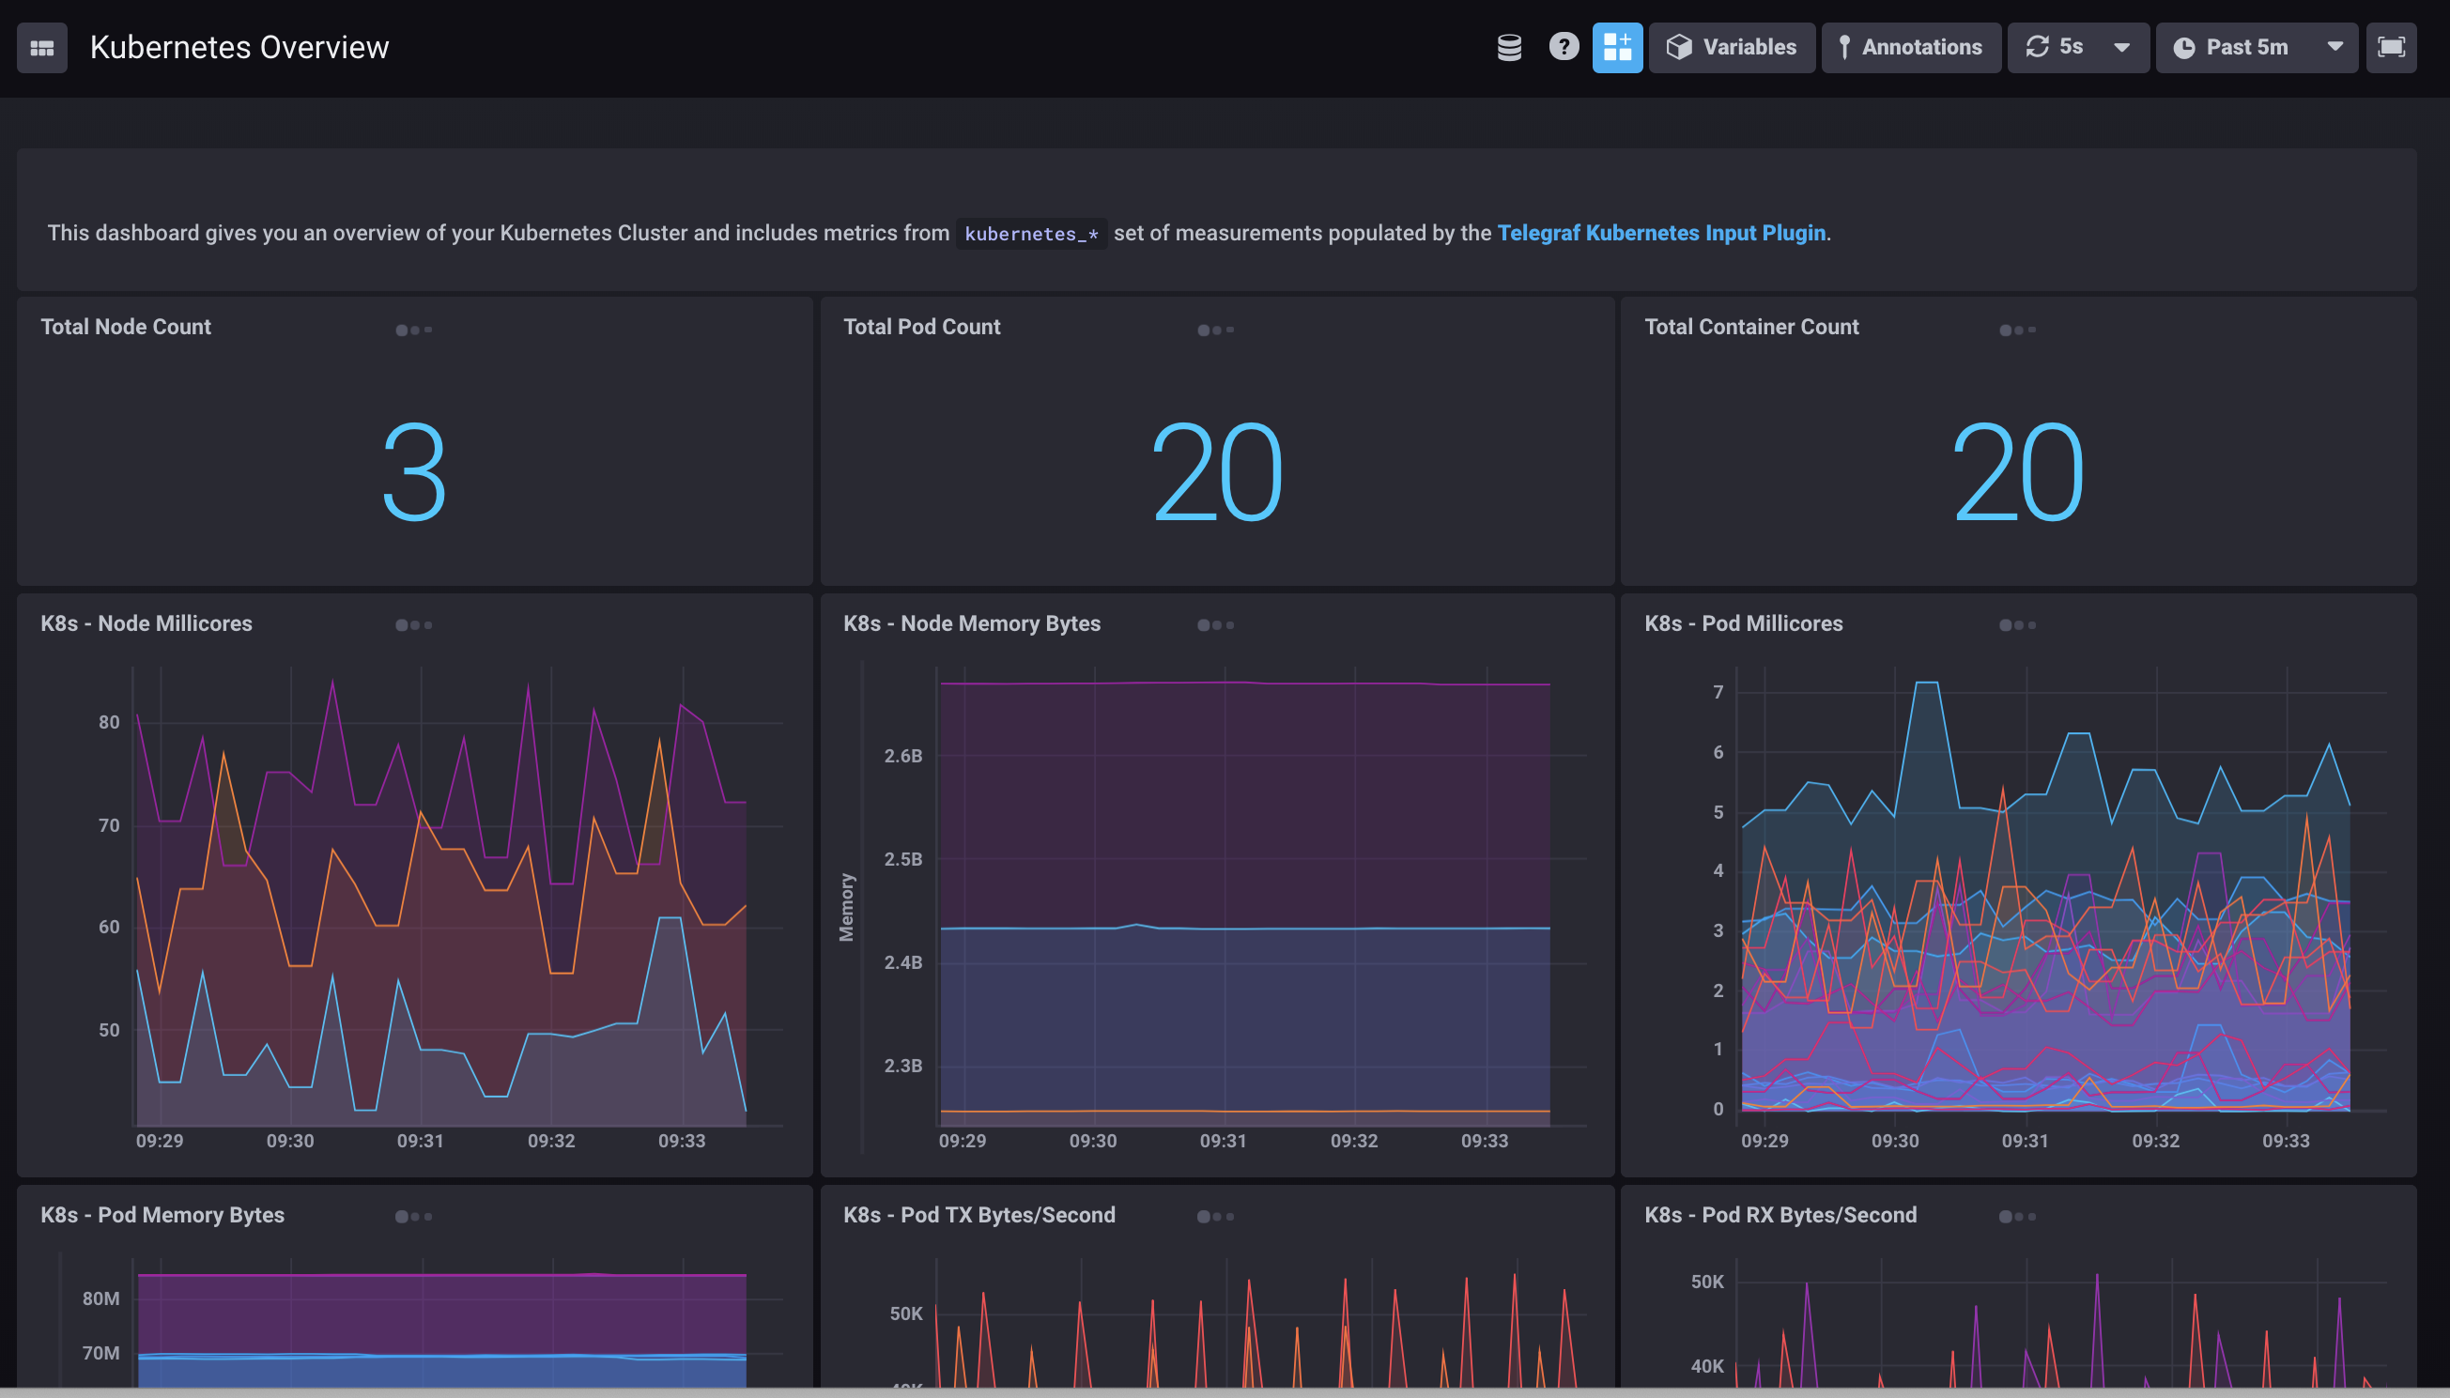Click the help question mark icon
Image resolution: width=2450 pixels, height=1398 pixels.
point(1563,46)
